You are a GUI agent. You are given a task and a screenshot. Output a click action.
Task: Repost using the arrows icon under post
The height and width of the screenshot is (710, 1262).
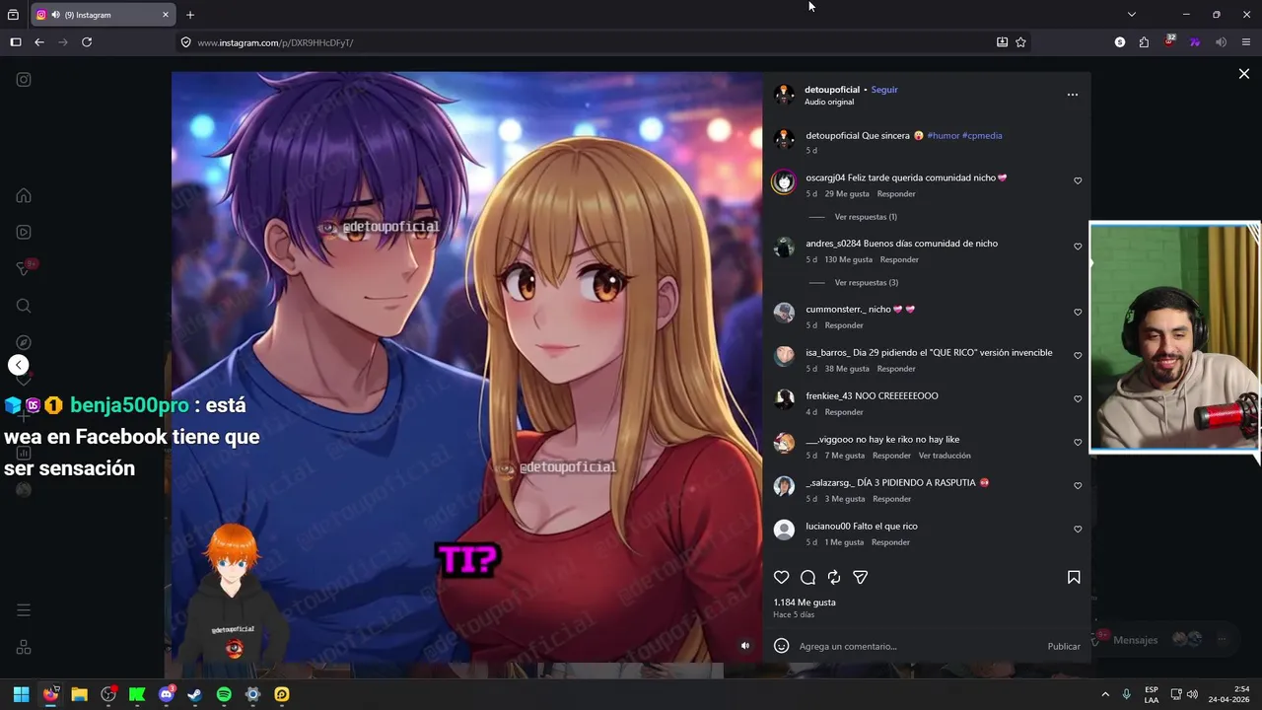[834, 578]
